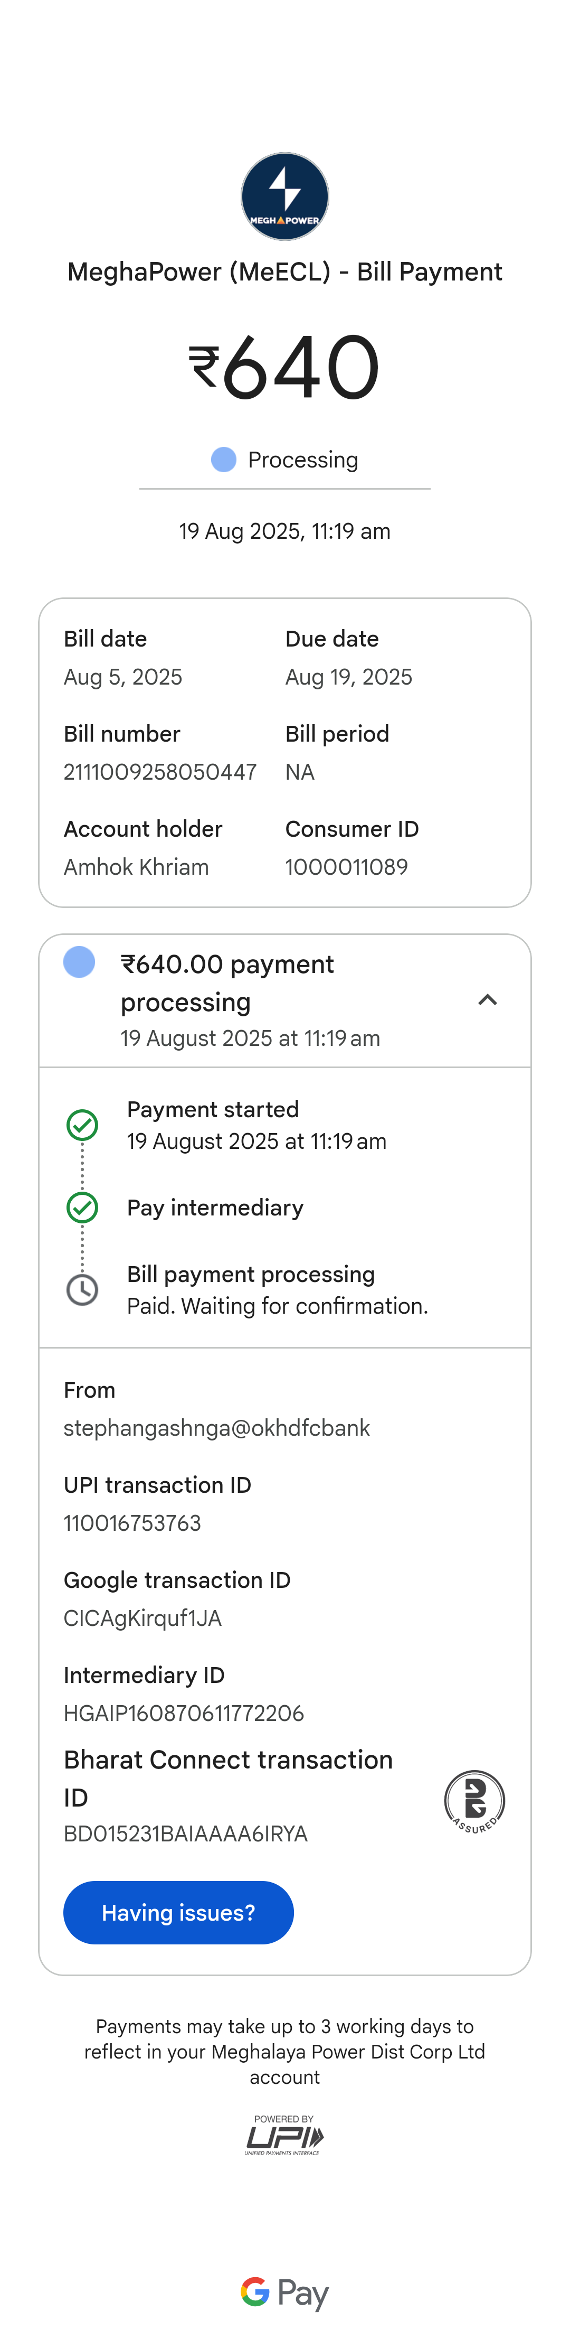
Task: Click the blue Processing status dot
Action: (223, 460)
